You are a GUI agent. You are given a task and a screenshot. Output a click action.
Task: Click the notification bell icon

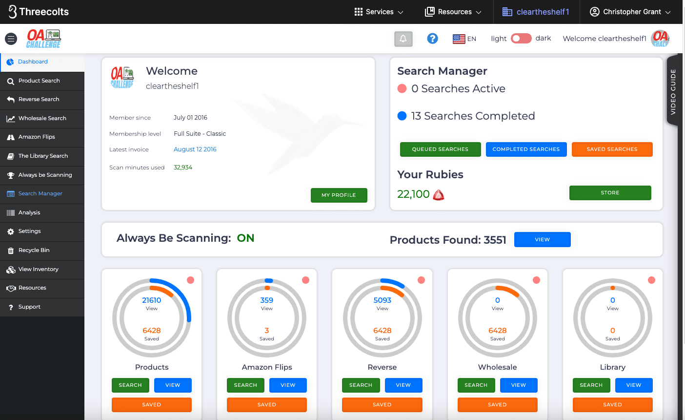click(403, 39)
